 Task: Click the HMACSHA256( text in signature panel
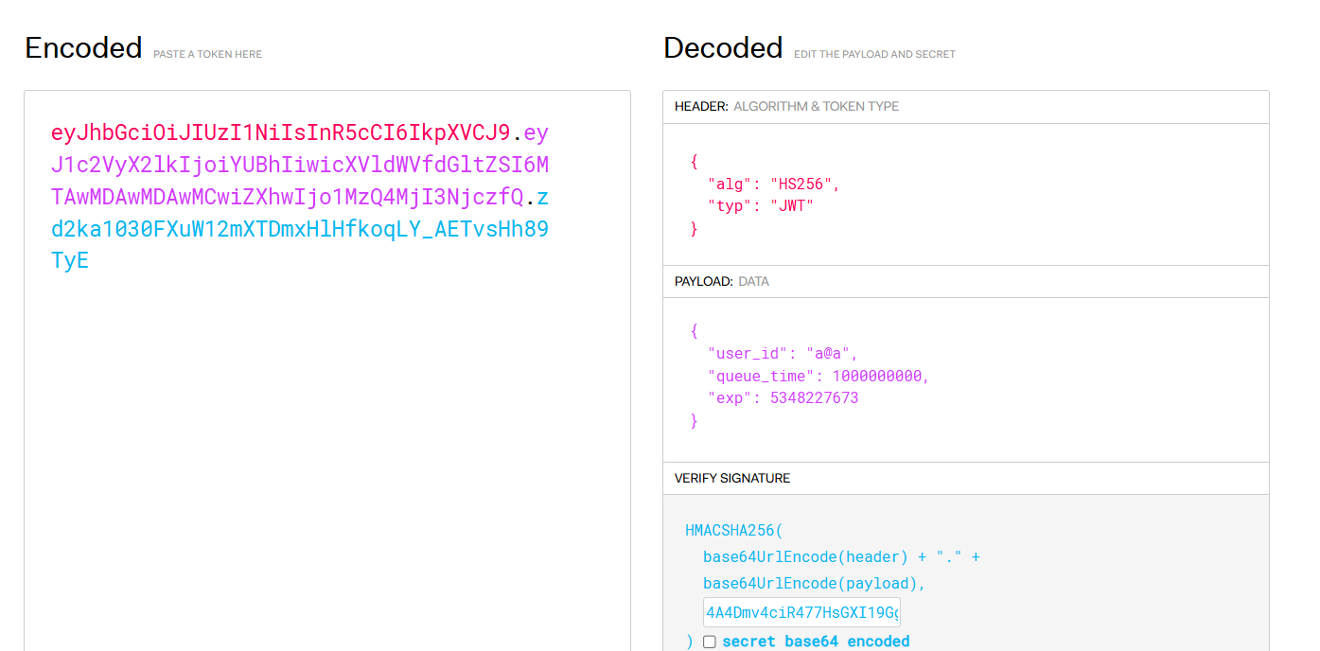[734, 531]
